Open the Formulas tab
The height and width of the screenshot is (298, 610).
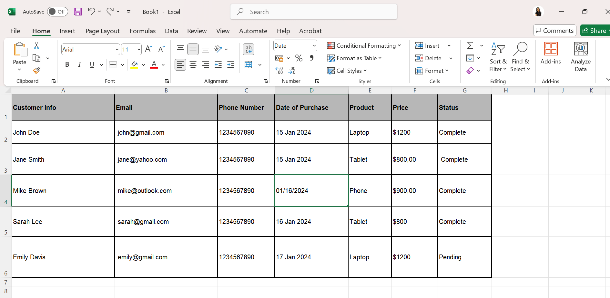point(142,31)
